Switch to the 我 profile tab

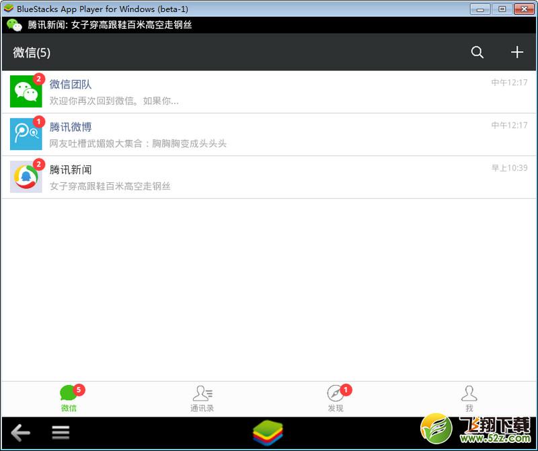pyautogui.click(x=469, y=399)
